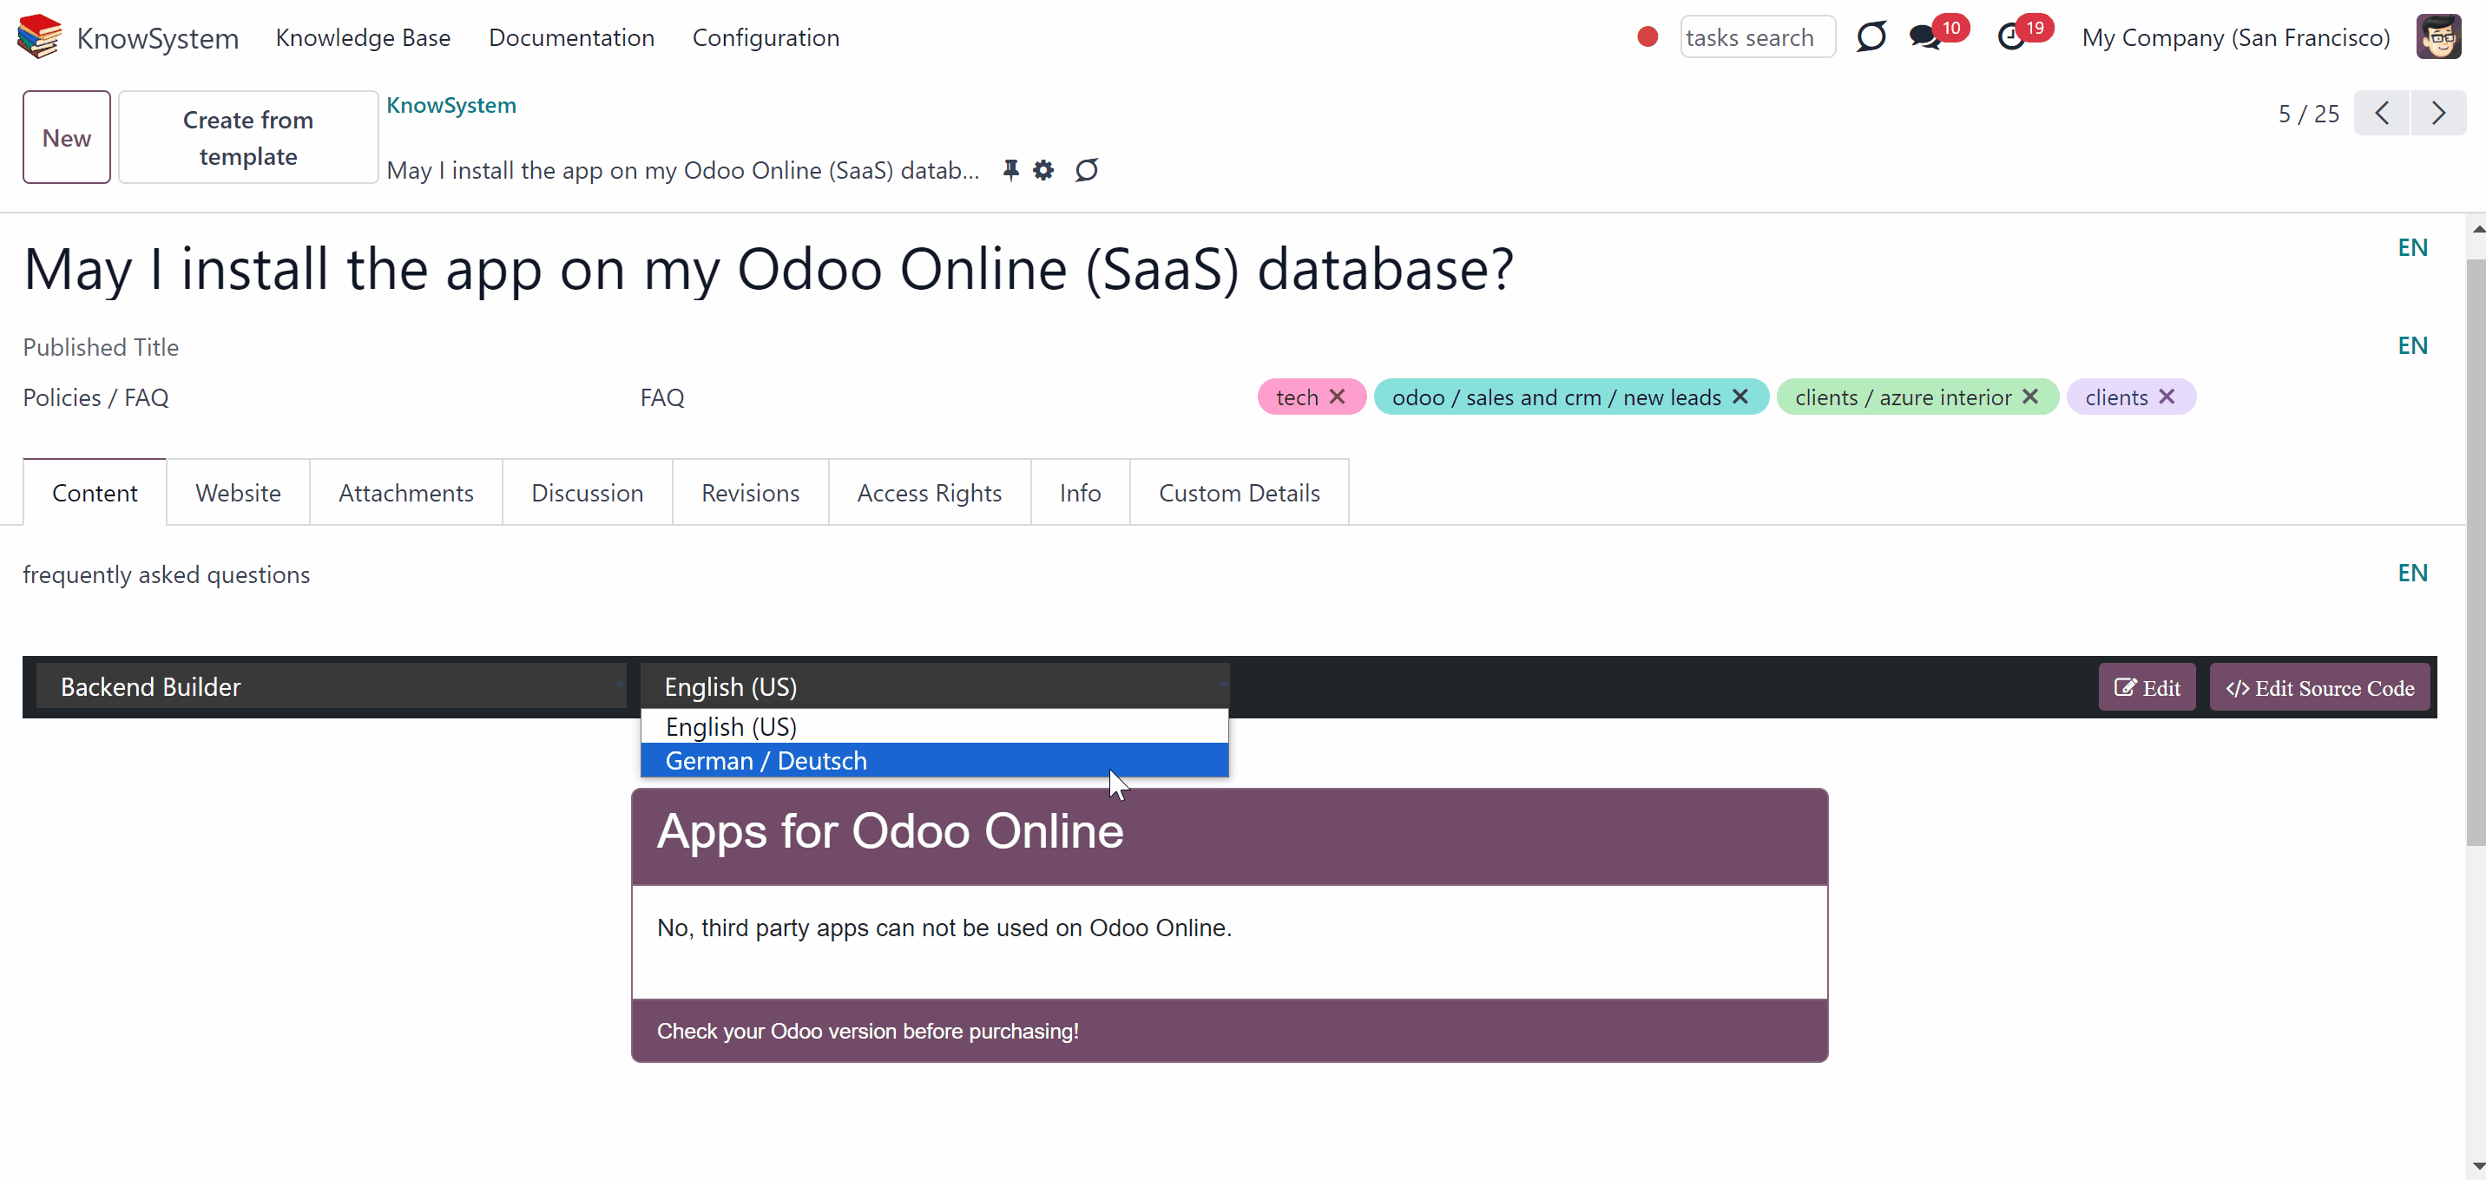Image resolution: width=2486 pixels, height=1180 pixels.
Task: Click the truncated article title in breadcrumb
Action: pyautogui.click(x=682, y=170)
